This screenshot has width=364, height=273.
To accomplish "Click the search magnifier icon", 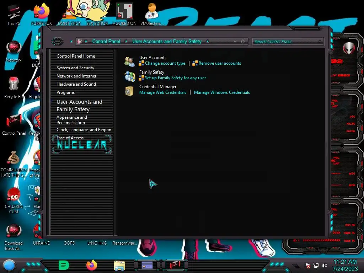I will tap(320, 42).
